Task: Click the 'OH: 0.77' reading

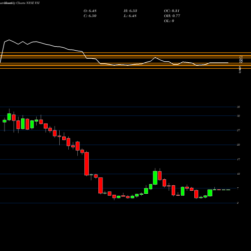Action: pos(172,16)
